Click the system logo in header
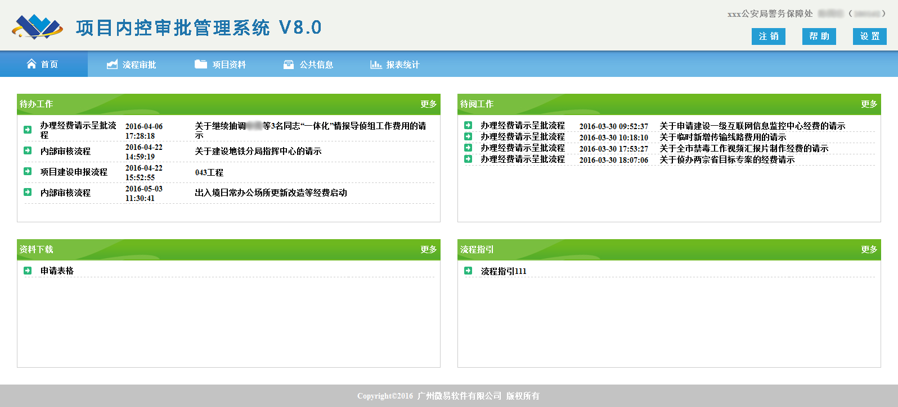The width and height of the screenshot is (898, 407). (x=37, y=26)
